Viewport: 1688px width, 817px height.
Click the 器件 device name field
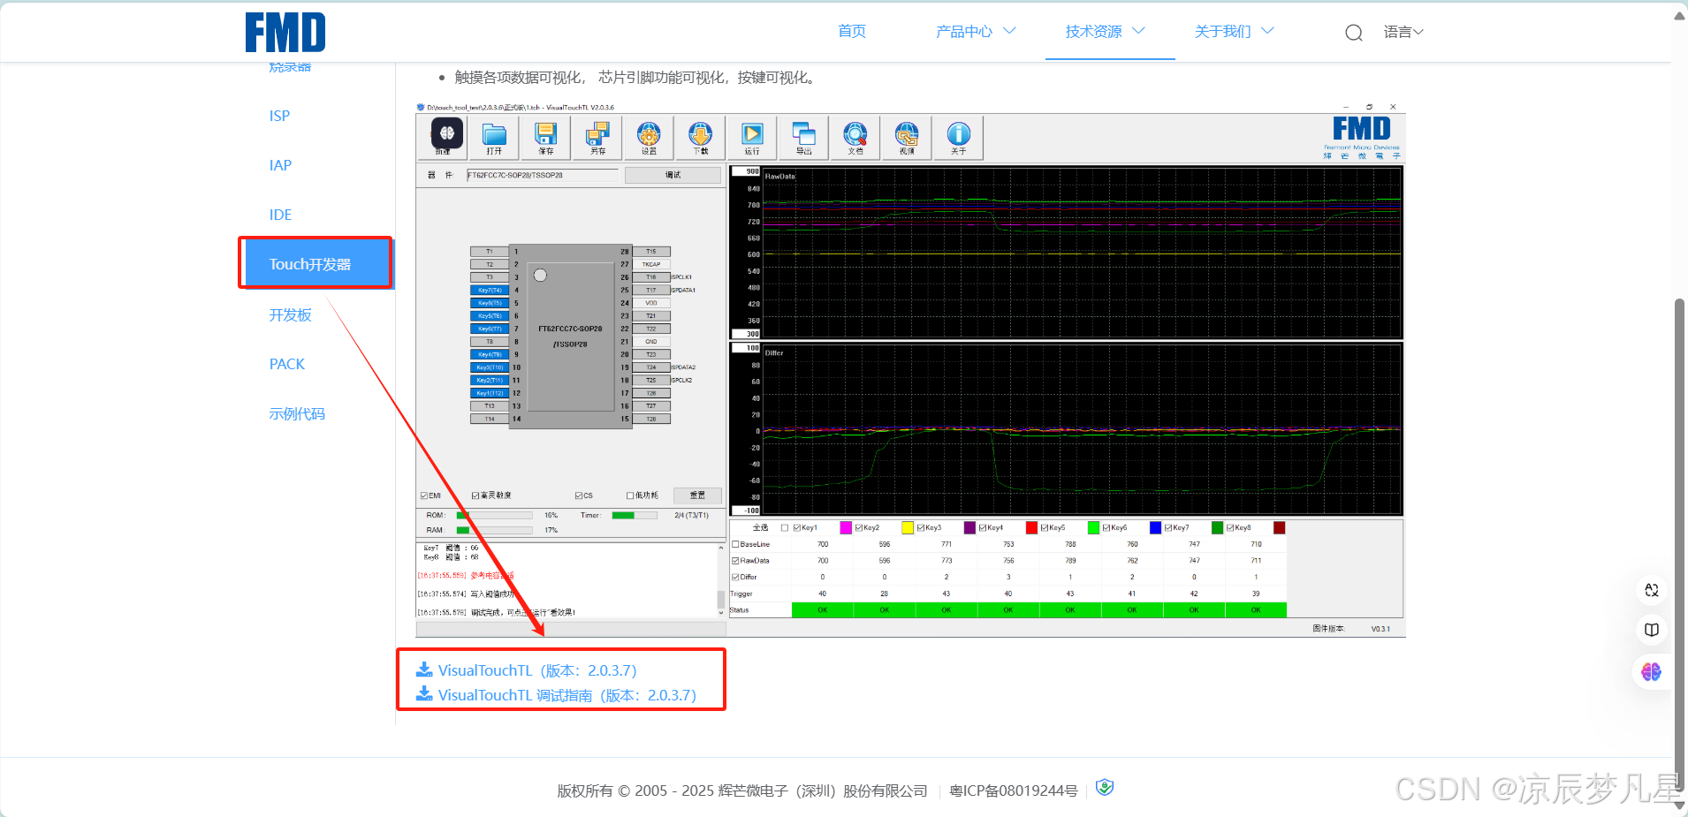542,175
